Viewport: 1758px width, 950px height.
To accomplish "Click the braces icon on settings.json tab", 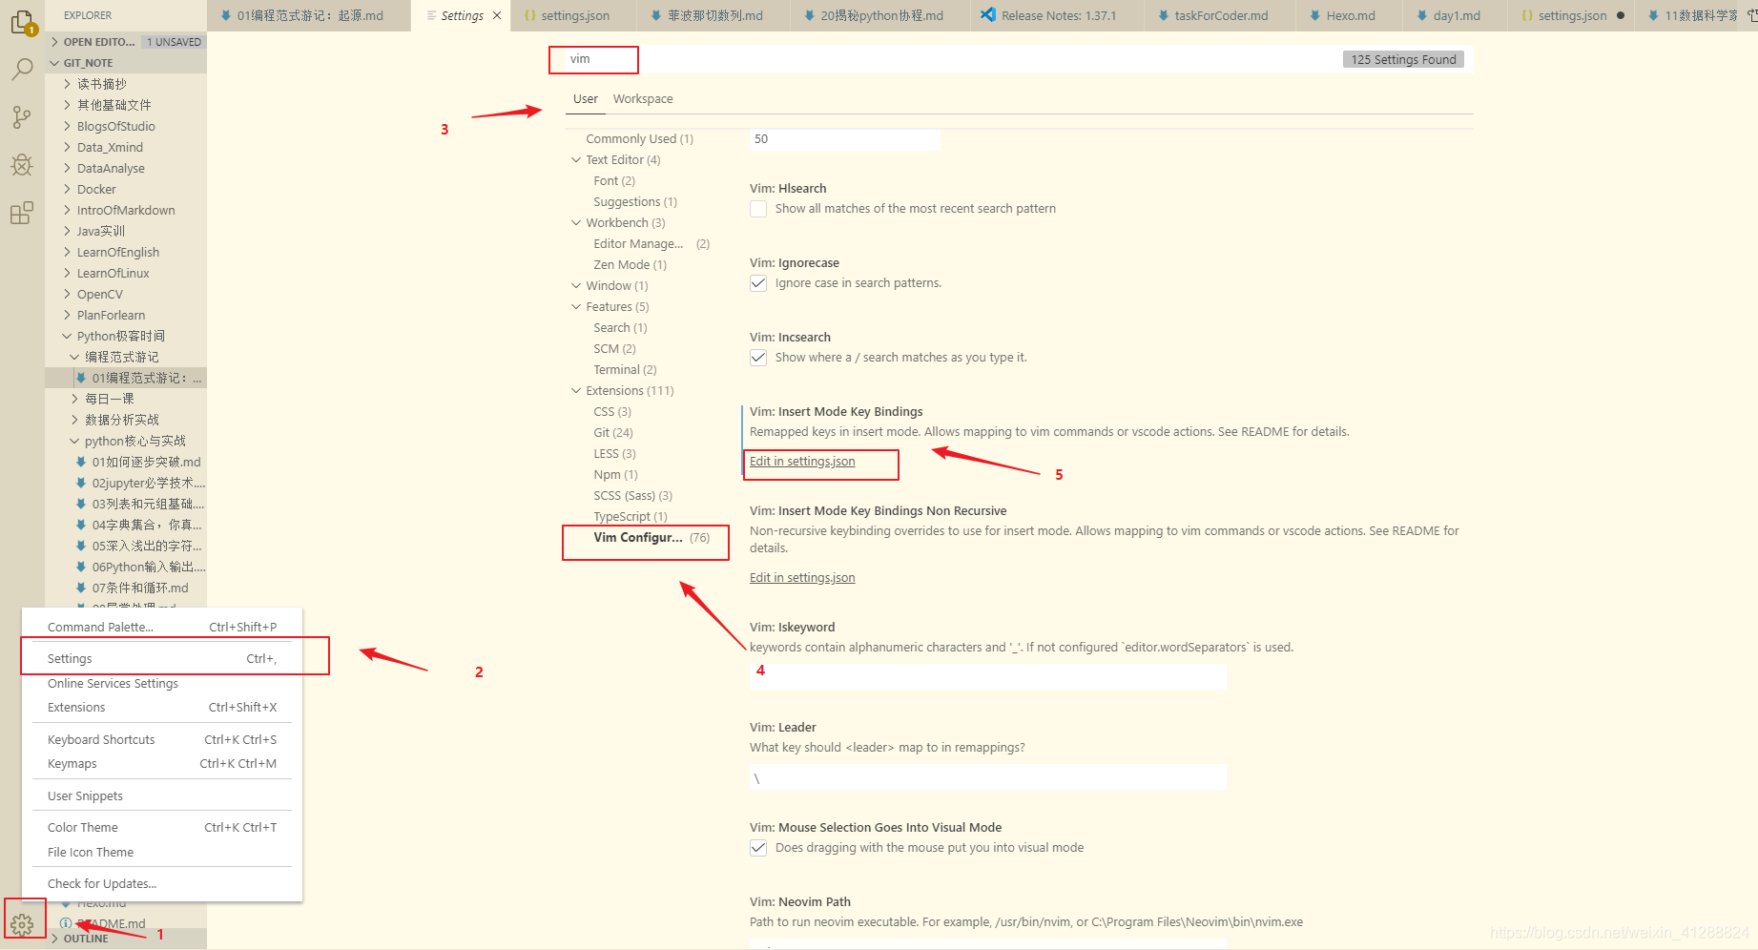I will 530,15.
